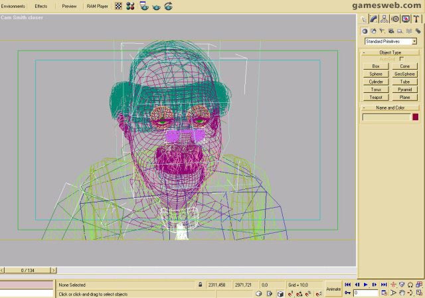Viewport: 425px width, 298px height.
Task: Click the Teapot primitive button
Action: click(376, 98)
